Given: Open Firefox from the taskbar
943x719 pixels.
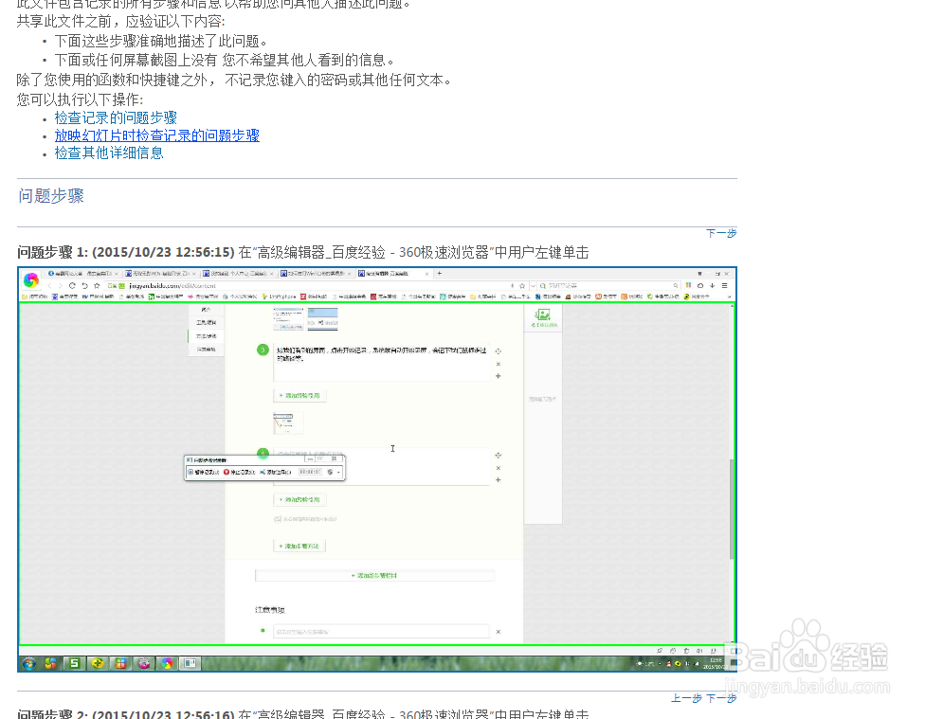Looking at the screenshot, I should click(x=49, y=664).
